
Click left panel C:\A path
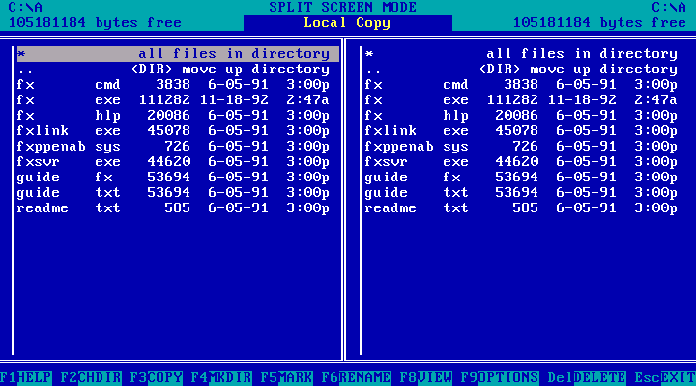pos(25,7)
